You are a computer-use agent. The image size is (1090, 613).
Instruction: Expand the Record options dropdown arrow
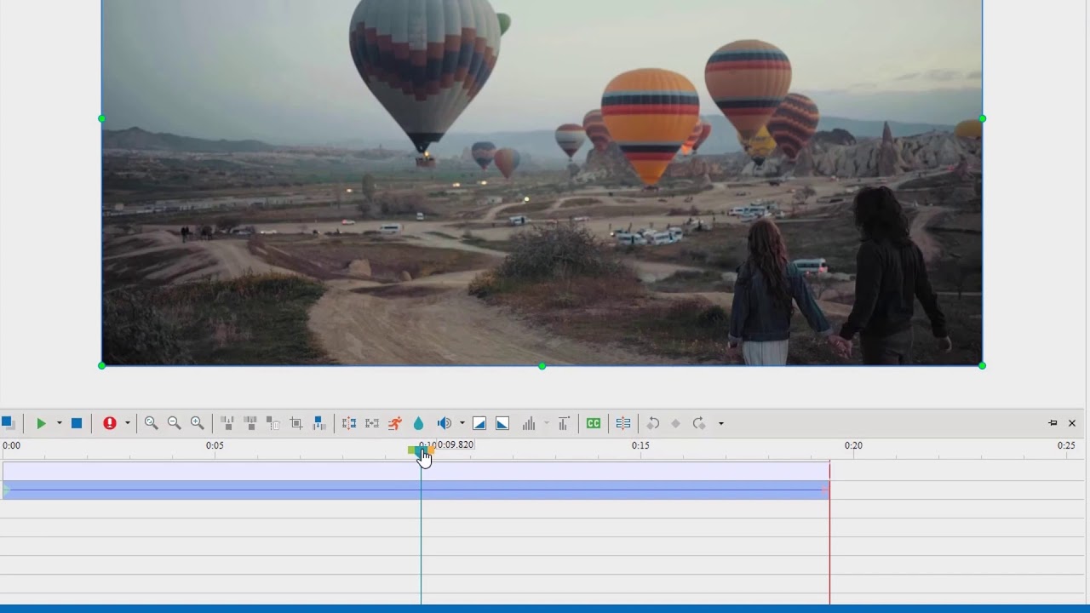(128, 423)
